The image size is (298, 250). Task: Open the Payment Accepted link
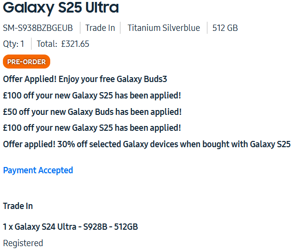(38, 170)
